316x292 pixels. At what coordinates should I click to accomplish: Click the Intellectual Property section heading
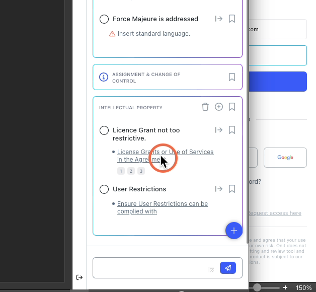[x=131, y=108]
